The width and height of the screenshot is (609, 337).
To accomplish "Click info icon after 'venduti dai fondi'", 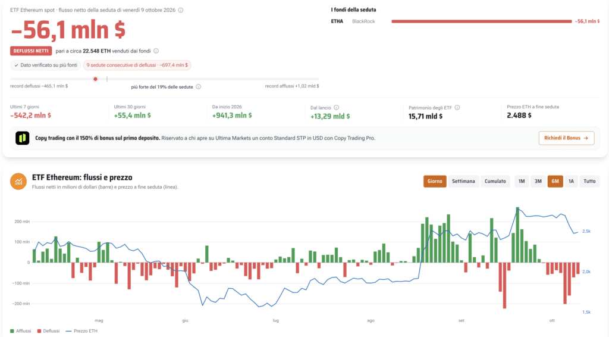I will pos(156,51).
